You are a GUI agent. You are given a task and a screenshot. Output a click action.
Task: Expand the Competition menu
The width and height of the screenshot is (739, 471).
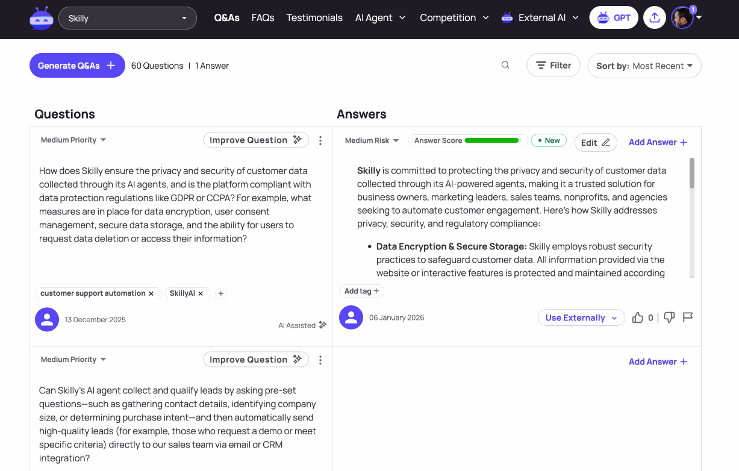click(x=455, y=18)
